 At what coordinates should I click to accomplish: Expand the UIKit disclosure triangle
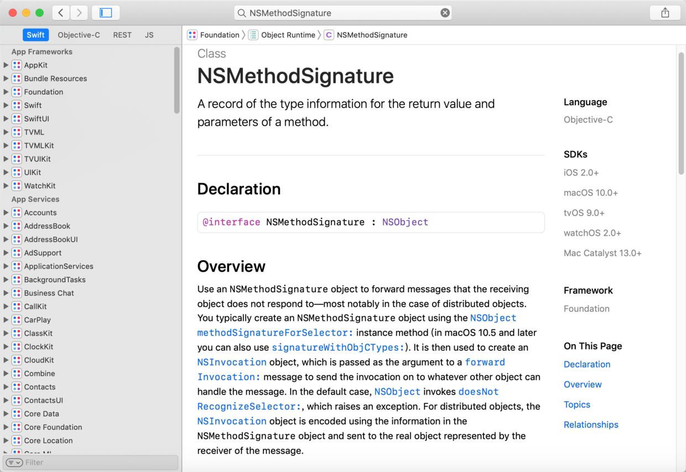coord(6,173)
